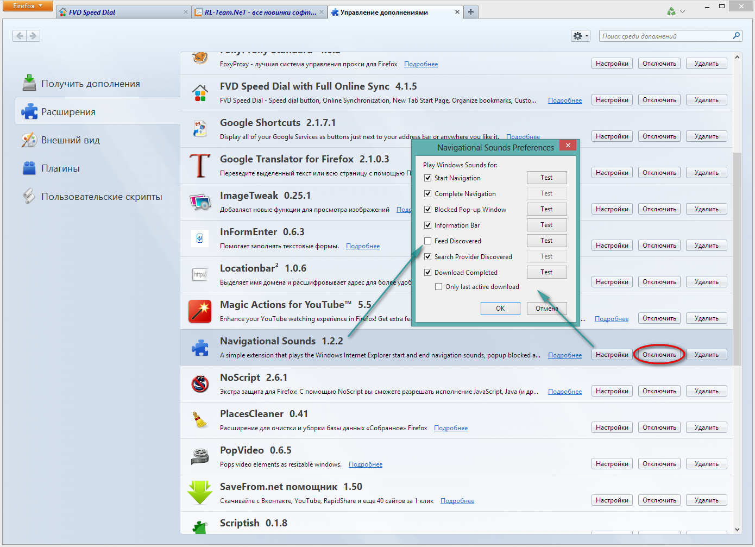The height and width of the screenshot is (547, 755).
Task: Open the Плагины section
Action: 97,168
